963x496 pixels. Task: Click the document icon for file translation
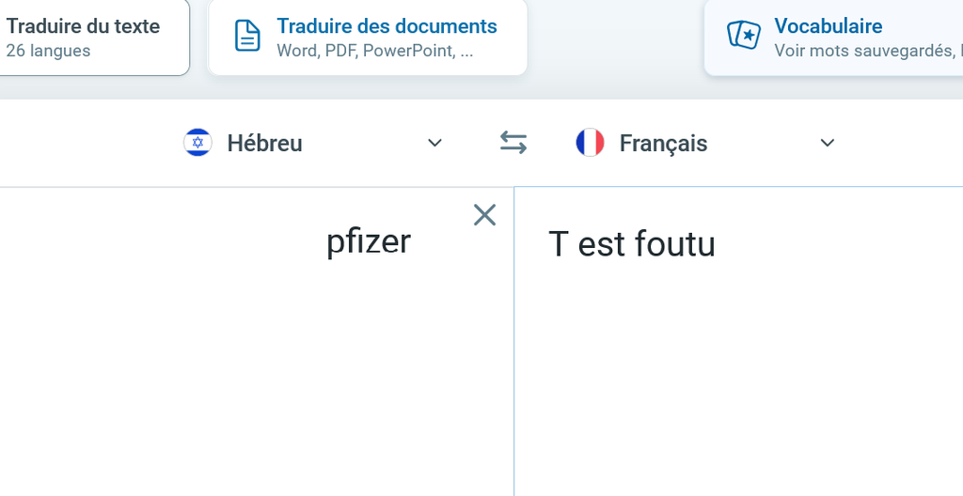pyautogui.click(x=247, y=37)
